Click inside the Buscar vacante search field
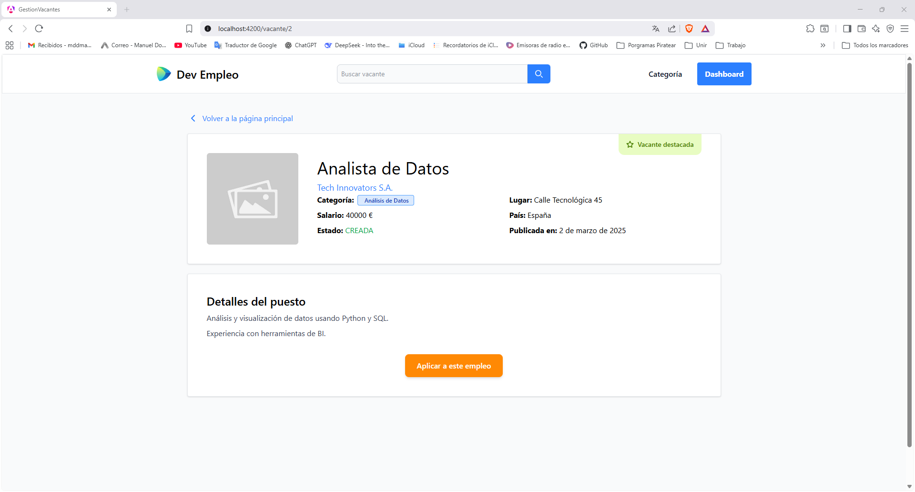The image size is (915, 492). [x=431, y=74]
